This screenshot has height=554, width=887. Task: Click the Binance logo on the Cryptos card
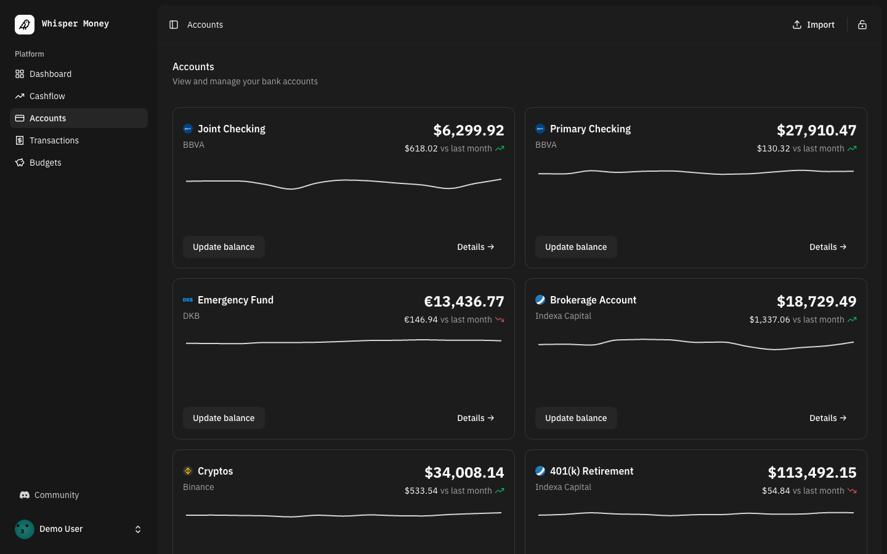coord(188,471)
